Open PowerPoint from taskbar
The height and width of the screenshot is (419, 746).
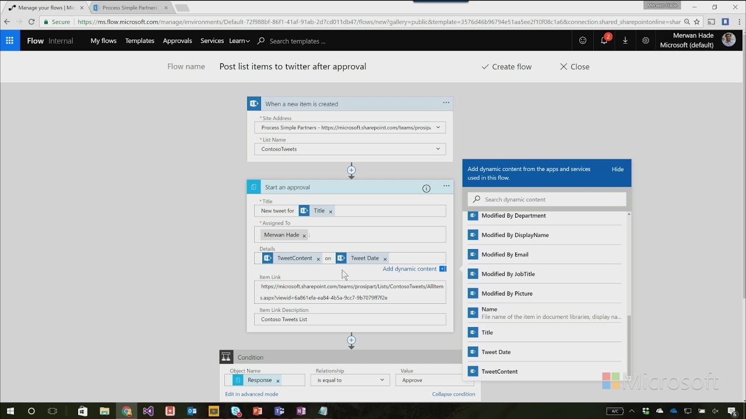(x=258, y=411)
